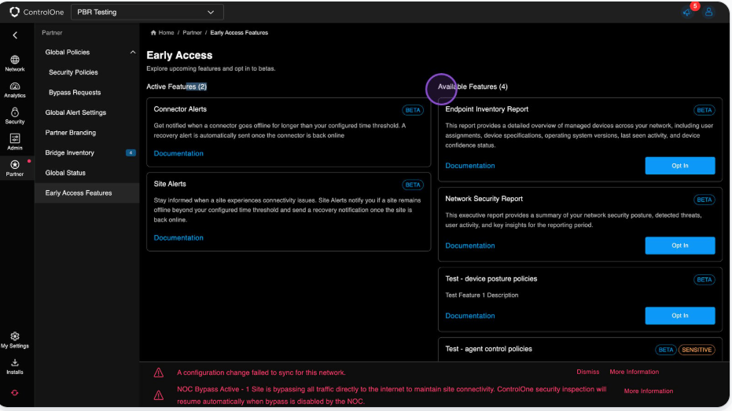Viewport: 732px width, 411px height.
Task: Click BETA badge on Site Alerts
Action: coord(413,185)
